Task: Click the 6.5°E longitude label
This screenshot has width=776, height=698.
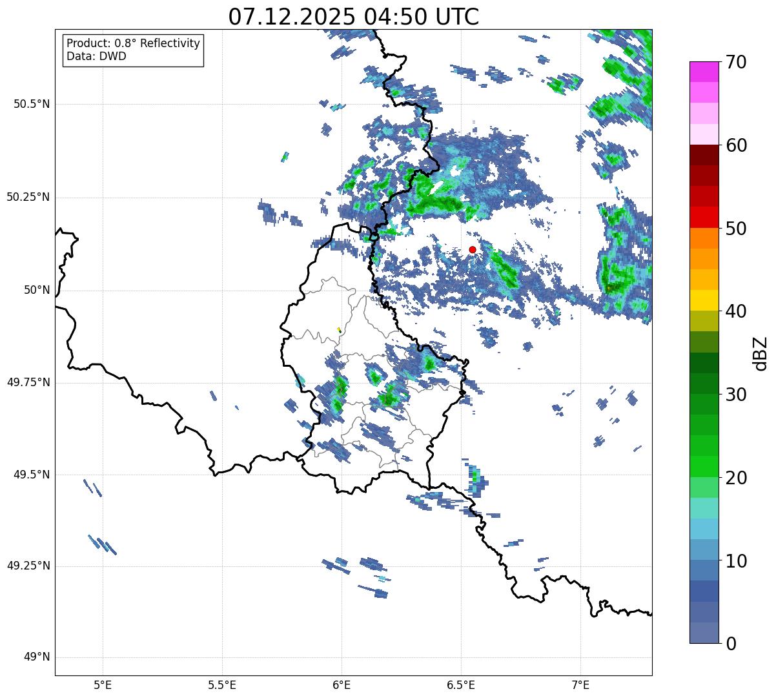Action: coord(461,684)
